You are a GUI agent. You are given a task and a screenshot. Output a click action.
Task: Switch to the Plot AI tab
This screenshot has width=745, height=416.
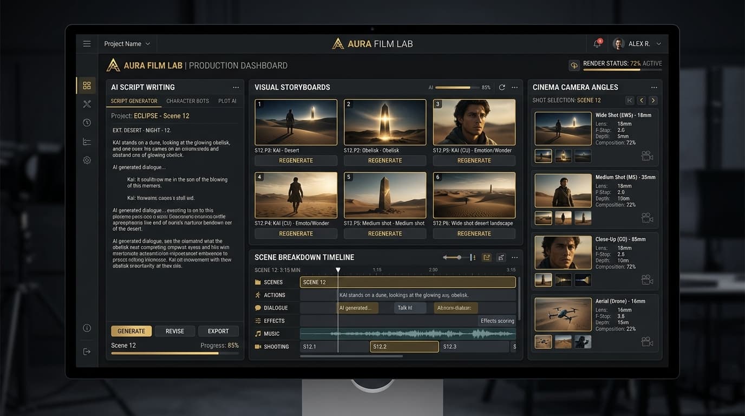click(x=227, y=101)
